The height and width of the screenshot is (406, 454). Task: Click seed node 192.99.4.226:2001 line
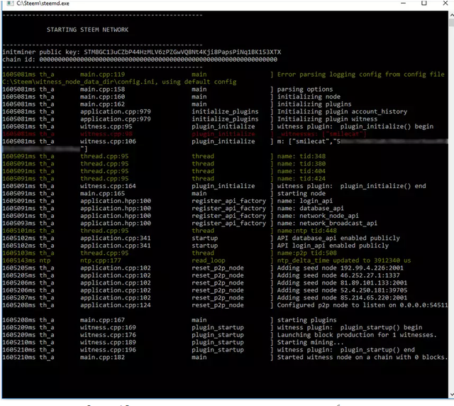[340, 268]
